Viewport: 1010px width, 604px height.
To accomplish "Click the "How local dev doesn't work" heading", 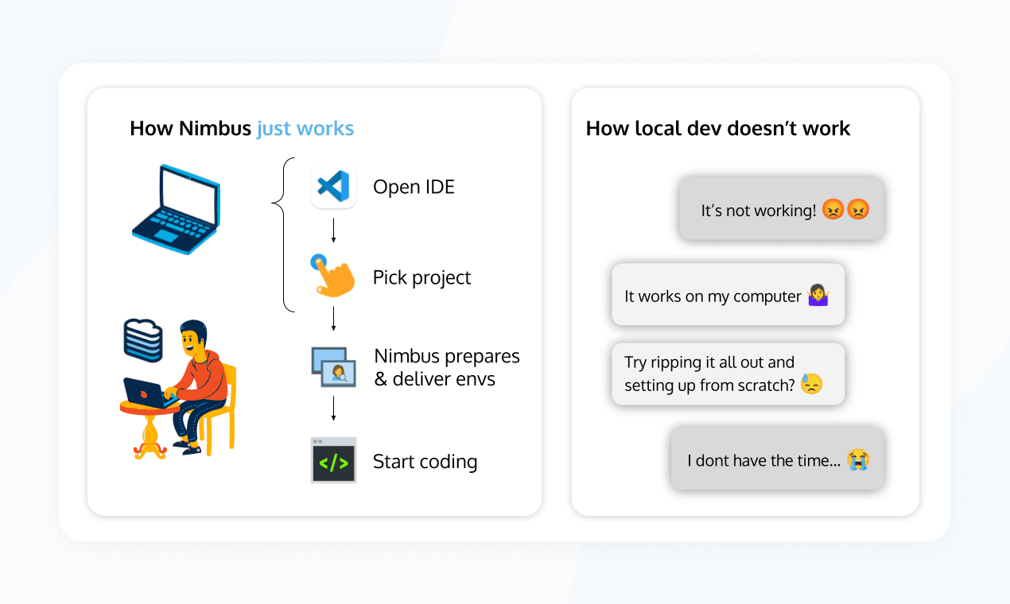I will point(718,128).
